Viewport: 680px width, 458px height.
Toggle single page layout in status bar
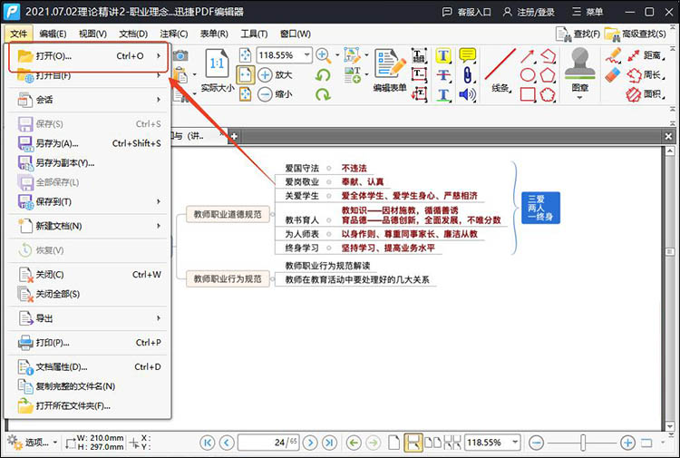click(393, 443)
